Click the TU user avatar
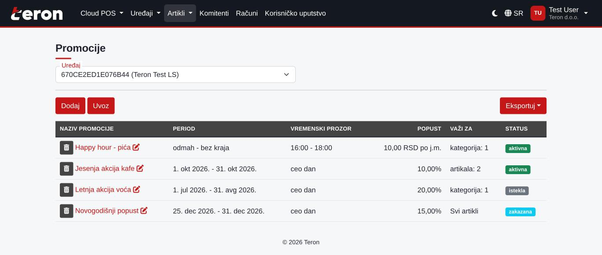Viewport: 602px width, 255px height. coord(538,13)
